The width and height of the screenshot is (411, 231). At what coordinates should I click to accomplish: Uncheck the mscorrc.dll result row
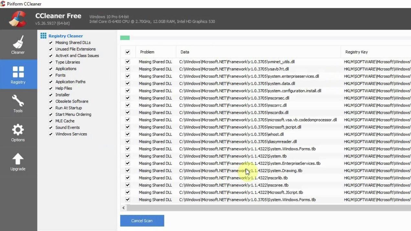pos(127,105)
